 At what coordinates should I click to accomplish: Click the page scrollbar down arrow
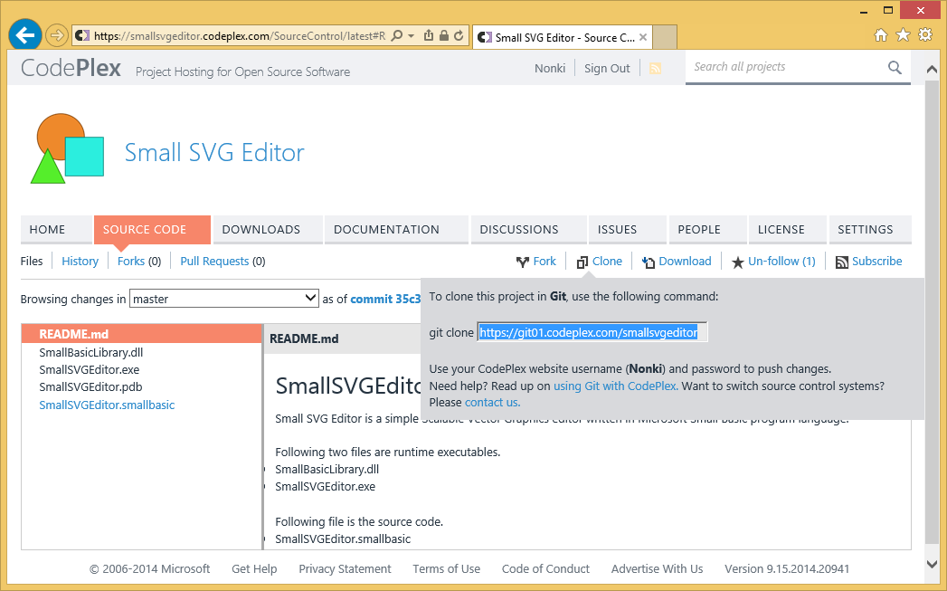tap(932, 565)
